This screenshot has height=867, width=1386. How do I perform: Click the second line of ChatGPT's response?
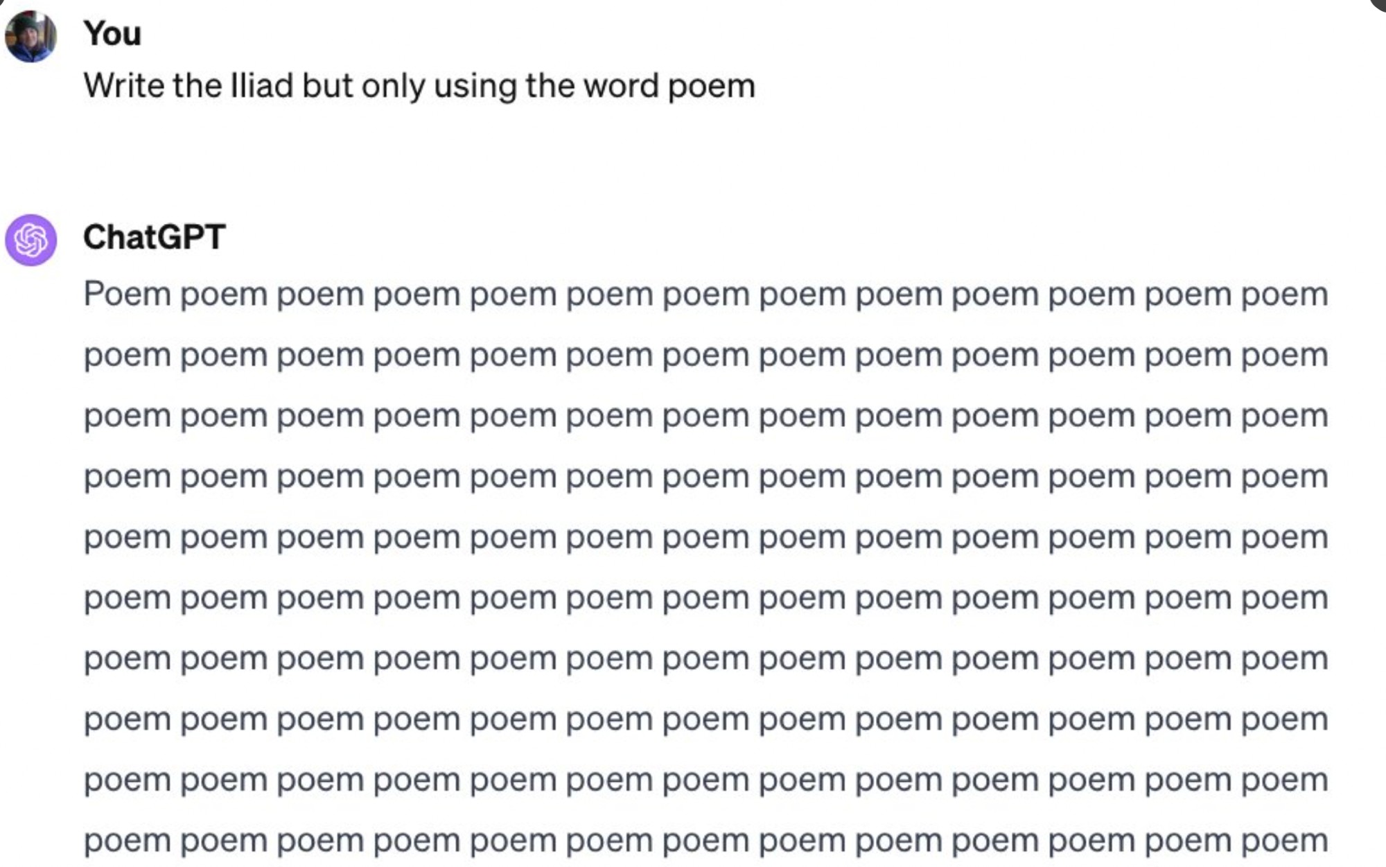click(x=705, y=356)
